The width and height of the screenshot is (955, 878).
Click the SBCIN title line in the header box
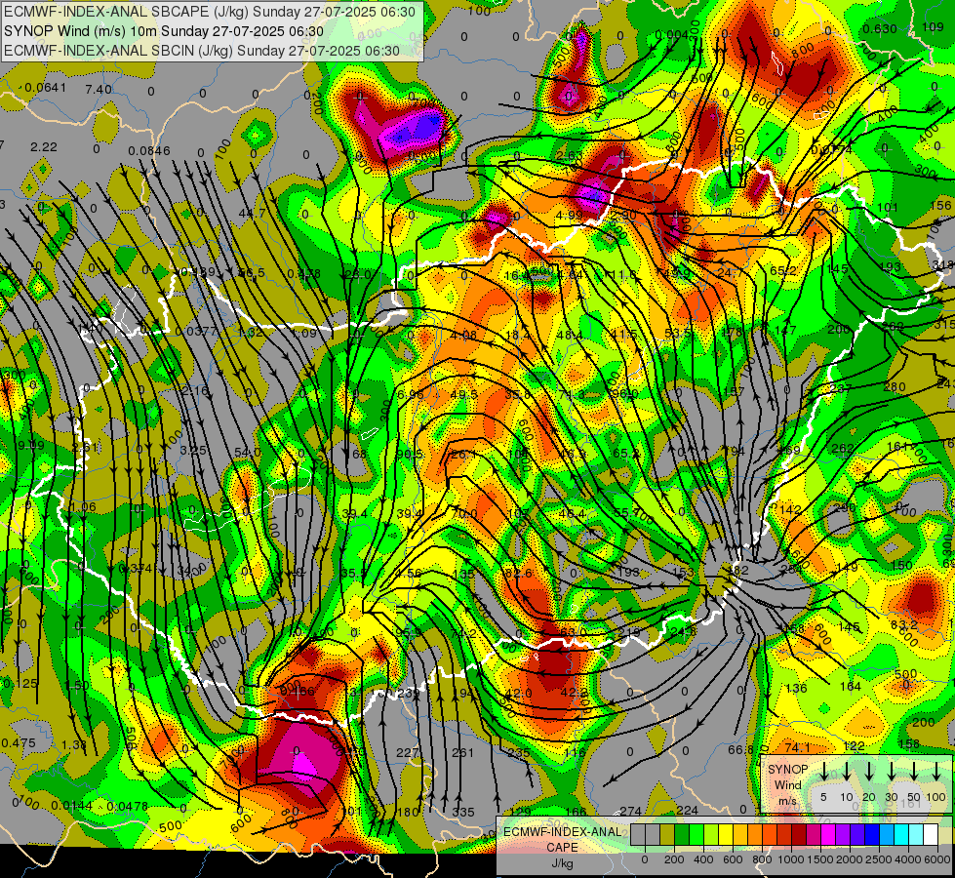(202, 51)
